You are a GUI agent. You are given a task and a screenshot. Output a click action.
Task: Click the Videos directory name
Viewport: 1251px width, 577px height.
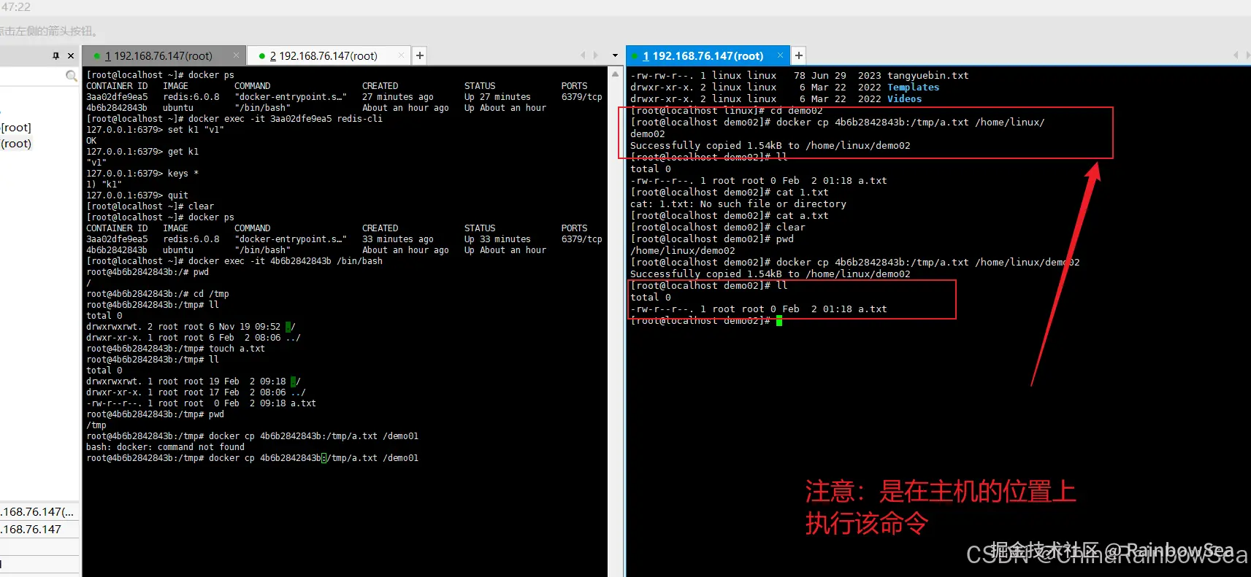point(905,98)
